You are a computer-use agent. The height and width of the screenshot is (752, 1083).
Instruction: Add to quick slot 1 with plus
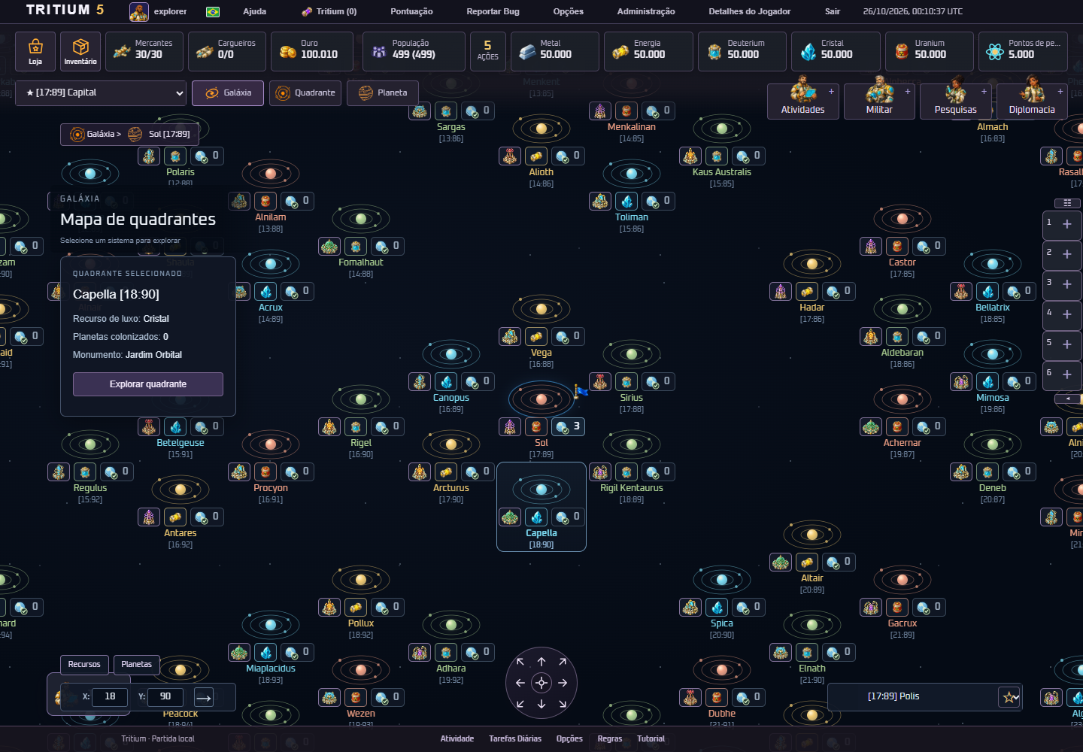[x=1066, y=224]
